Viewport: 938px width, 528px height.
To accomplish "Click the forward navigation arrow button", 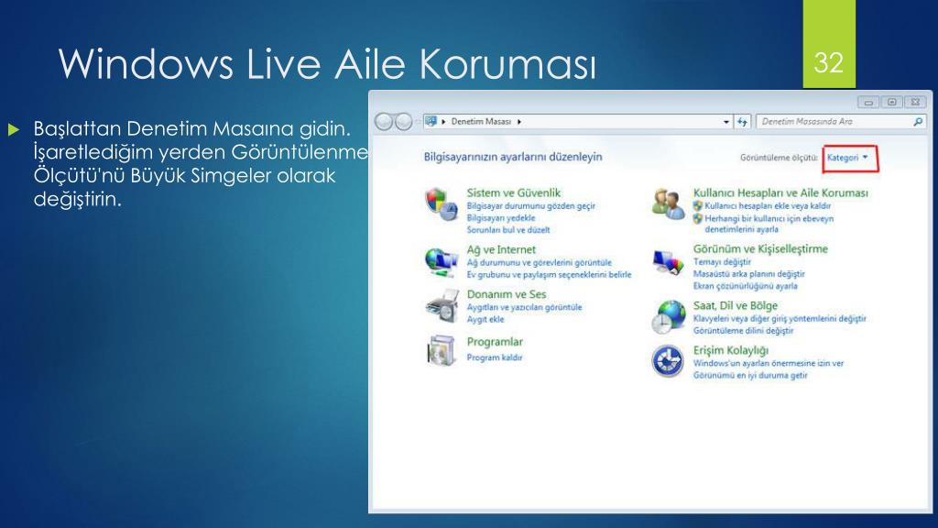I will click(x=404, y=122).
